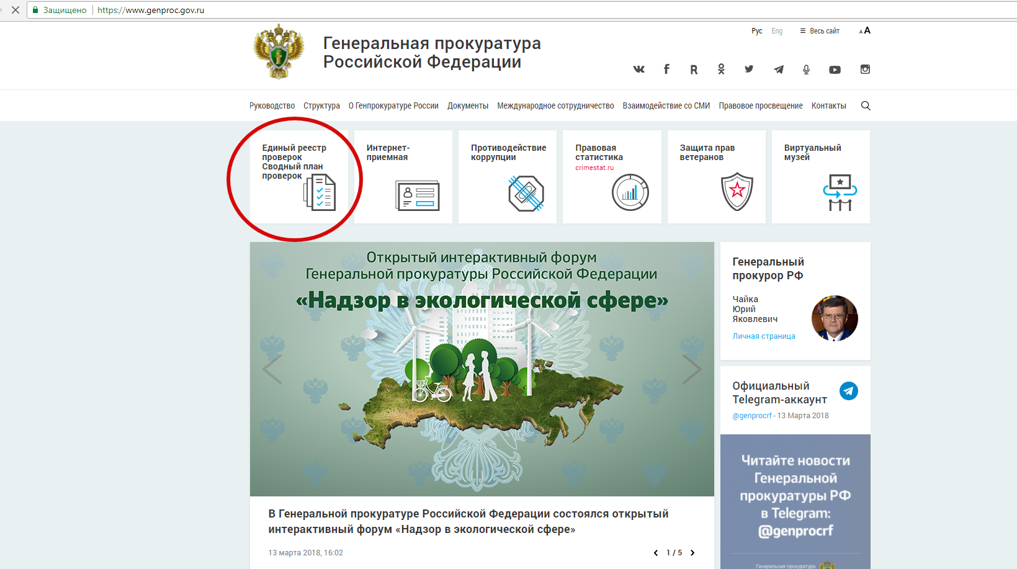The image size is (1017, 569).
Task: Open the Telegram icon in header
Action: point(778,69)
